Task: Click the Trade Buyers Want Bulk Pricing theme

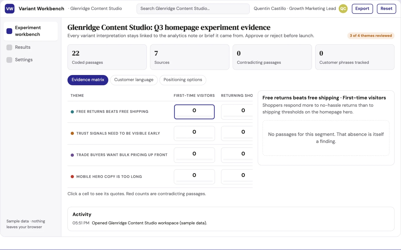Action: click(122, 155)
